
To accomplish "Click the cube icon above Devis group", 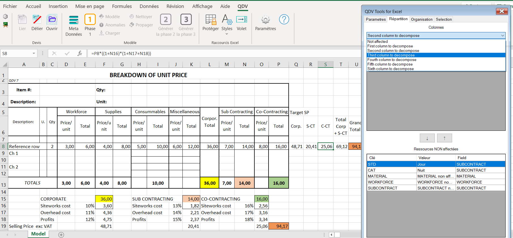I will pyautogui.click(x=5, y=16).
